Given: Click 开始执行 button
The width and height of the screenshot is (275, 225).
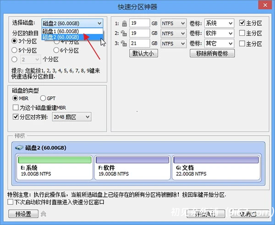Looking at the screenshot, I should tap(205, 214).
